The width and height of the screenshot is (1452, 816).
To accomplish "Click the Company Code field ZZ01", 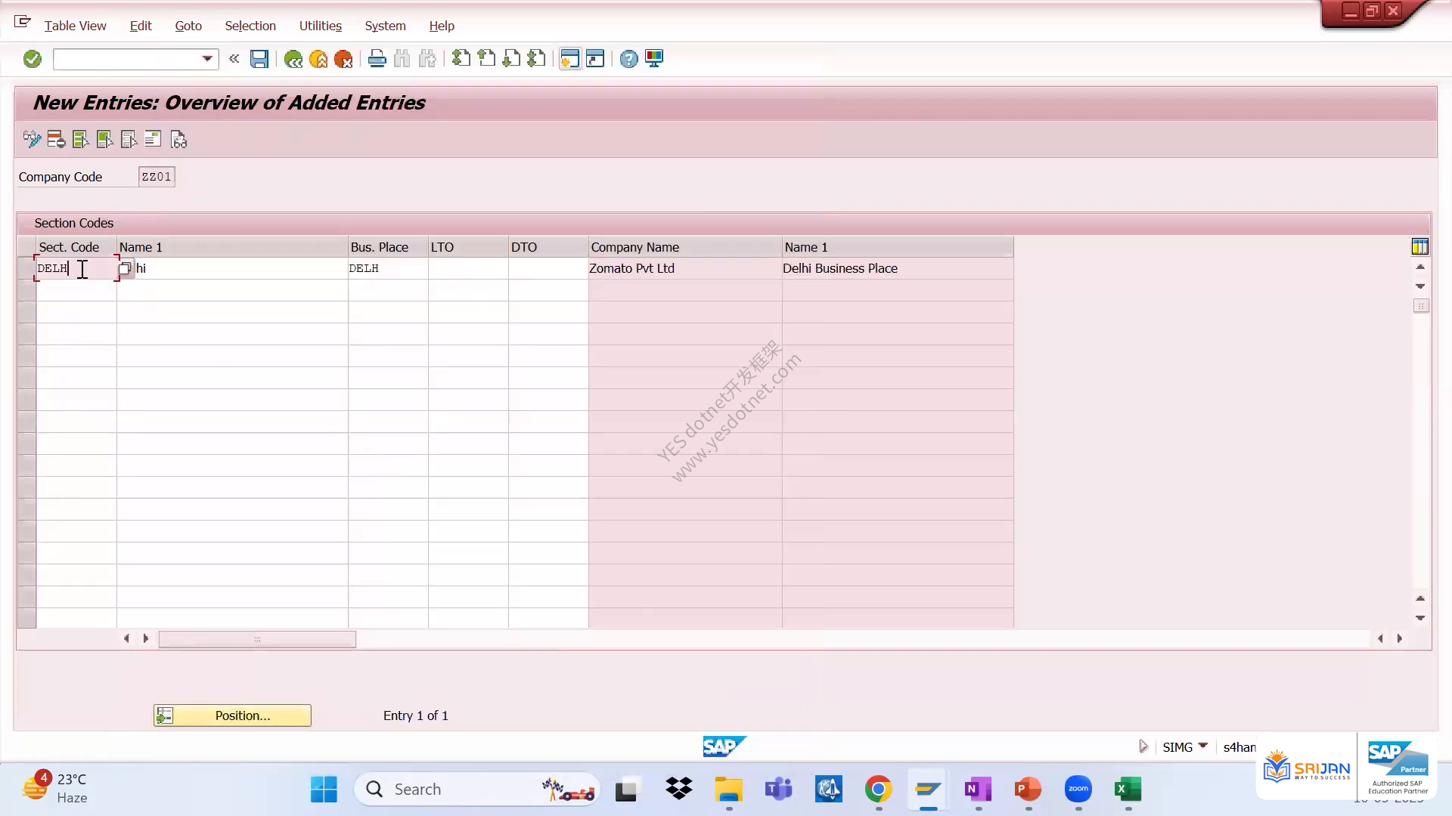I will click(x=157, y=177).
